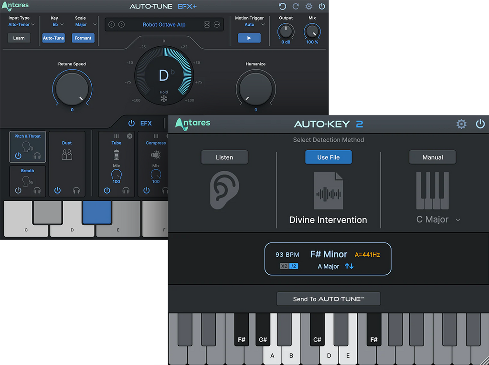
Task: Click the Compress effect fist icon
Action: click(156, 155)
